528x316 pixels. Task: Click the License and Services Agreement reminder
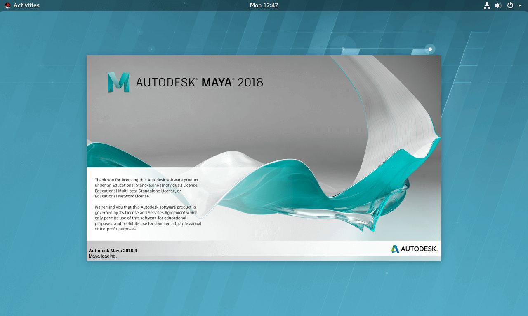pyautogui.click(x=148, y=218)
